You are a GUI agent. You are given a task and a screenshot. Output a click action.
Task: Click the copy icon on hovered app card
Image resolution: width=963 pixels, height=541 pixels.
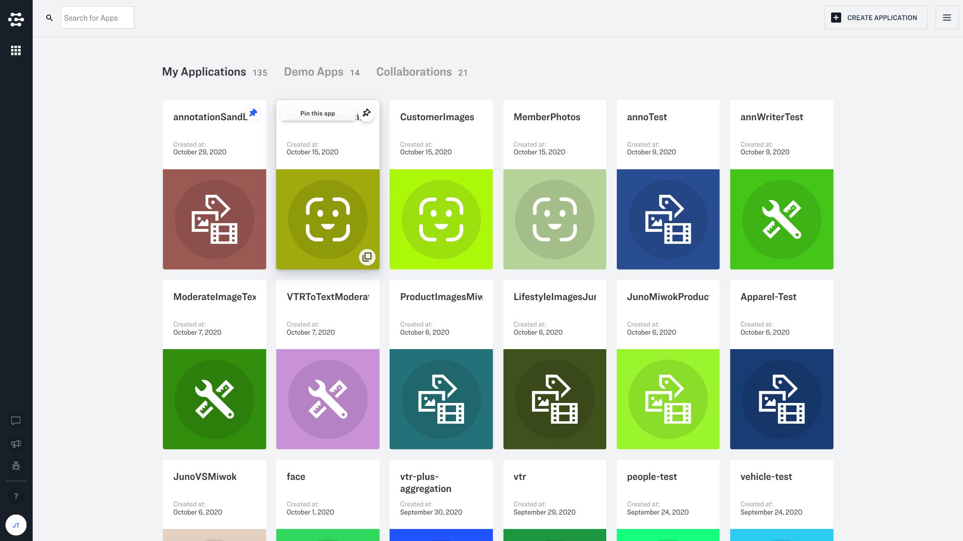[367, 257]
